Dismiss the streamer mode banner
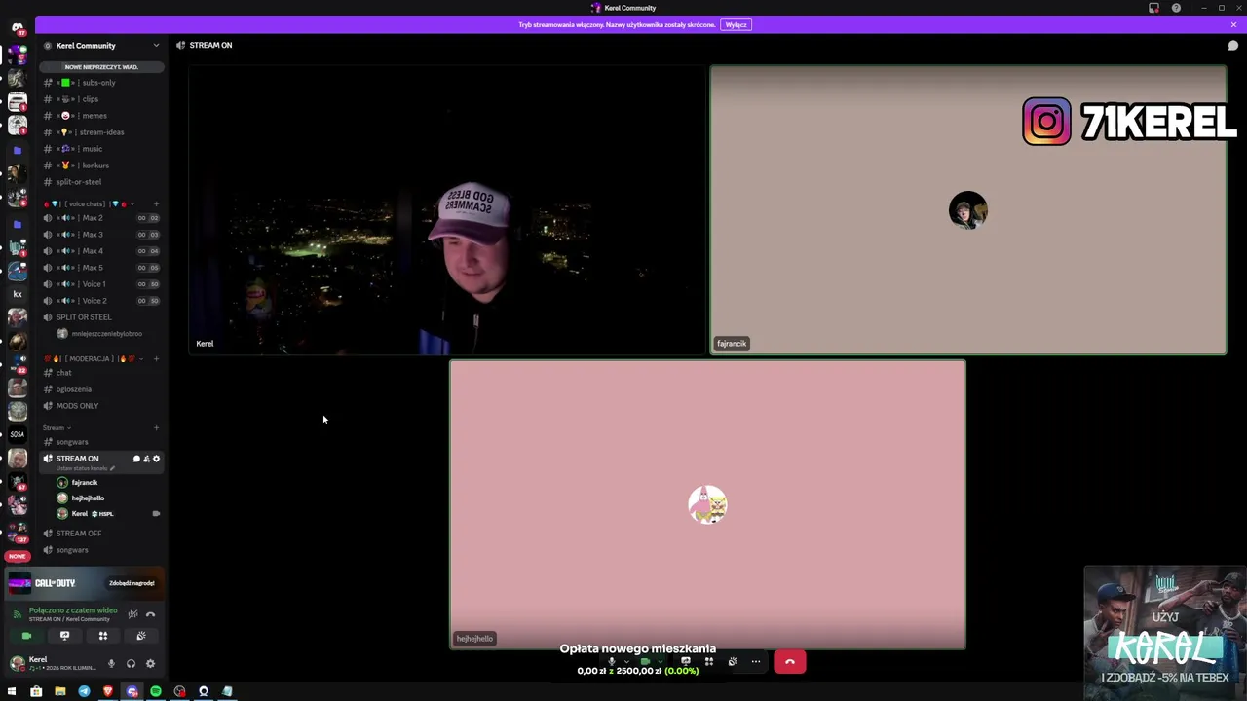Screen dimensions: 1247x701 tap(1233, 25)
